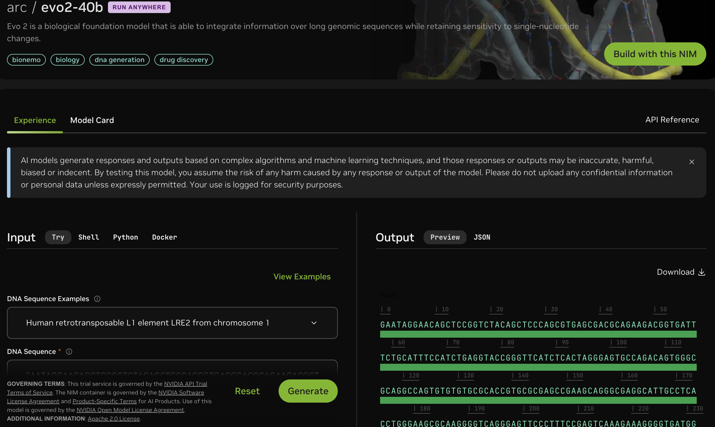Switch to the Model Card tab
Image resolution: width=715 pixels, height=427 pixels.
92,120
